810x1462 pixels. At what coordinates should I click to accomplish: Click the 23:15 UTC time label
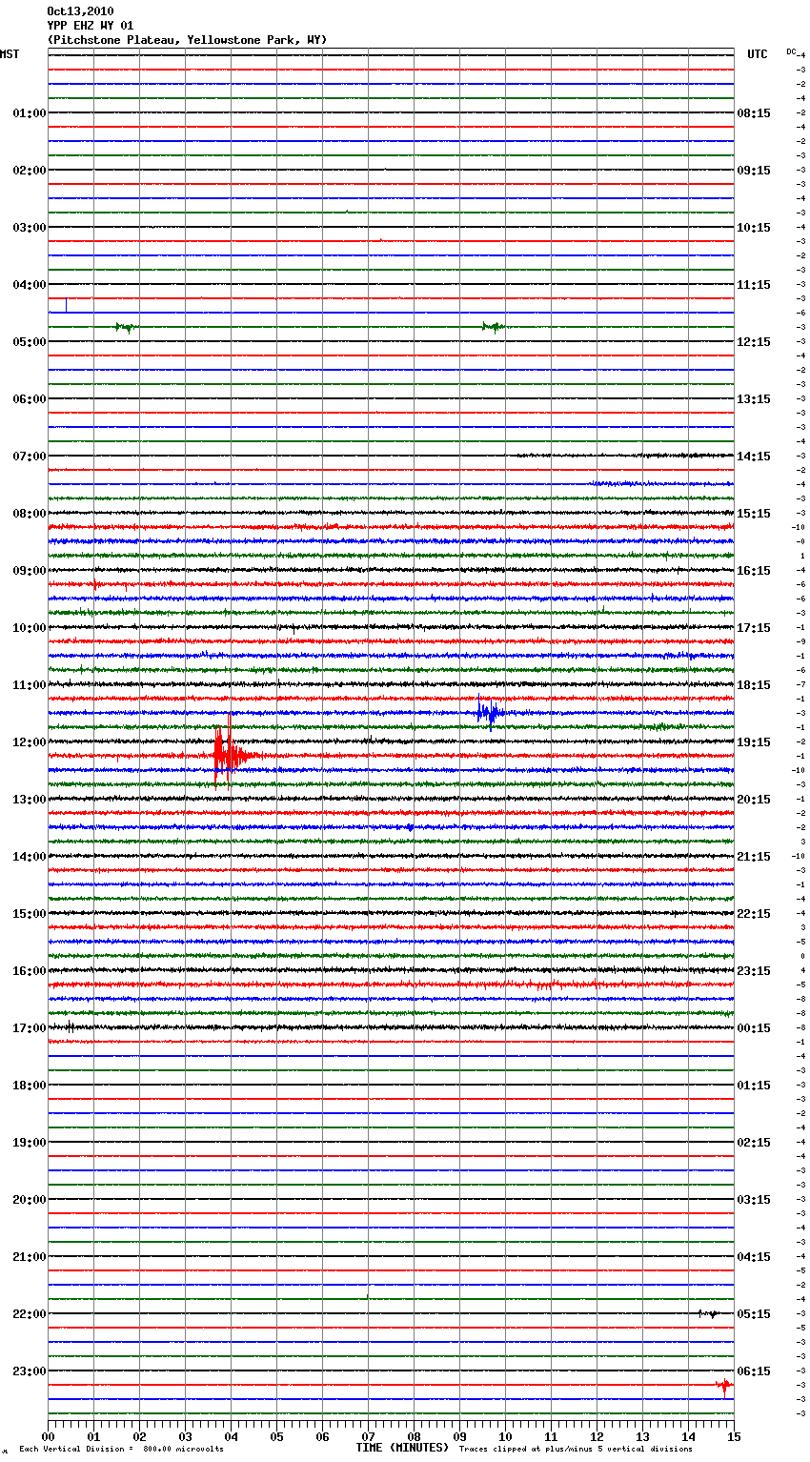click(754, 971)
